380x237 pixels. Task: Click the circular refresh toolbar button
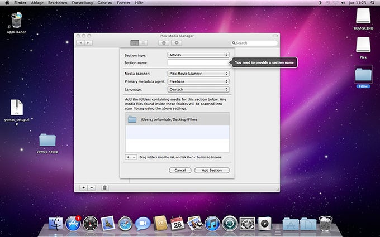click(164, 43)
